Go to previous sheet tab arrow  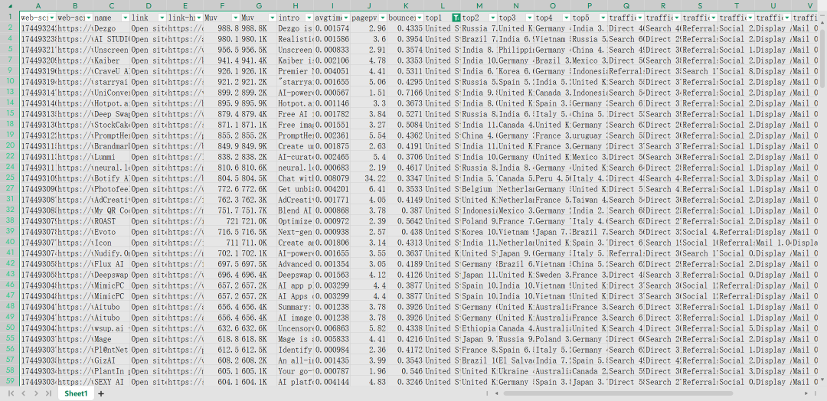pyautogui.click(x=23, y=393)
